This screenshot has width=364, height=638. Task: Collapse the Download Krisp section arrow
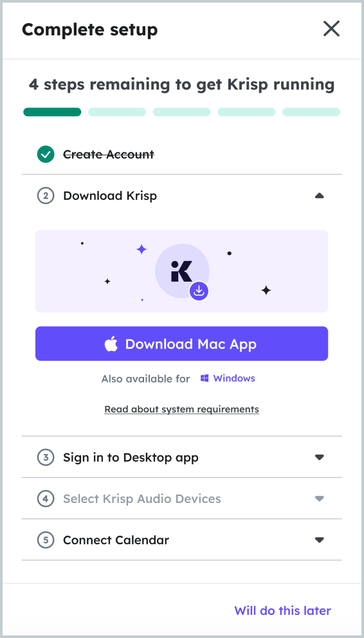[319, 196]
